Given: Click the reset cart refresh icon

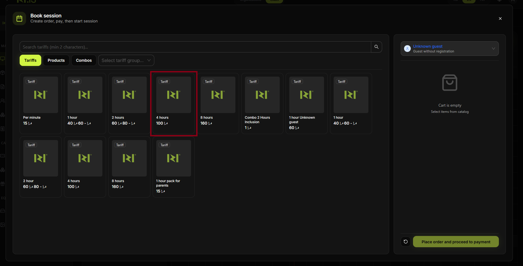Looking at the screenshot, I should click(405, 242).
